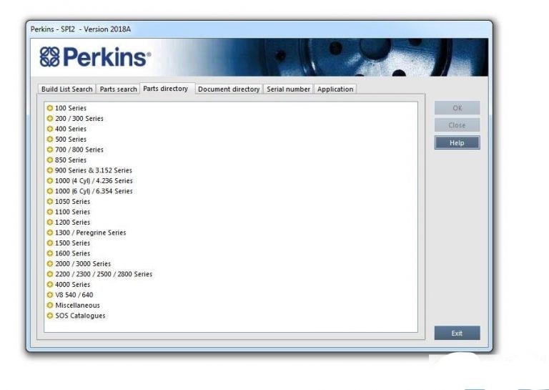Expand the 1050 Series plus icon
This screenshot has width=549, height=390.
click(50, 202)
